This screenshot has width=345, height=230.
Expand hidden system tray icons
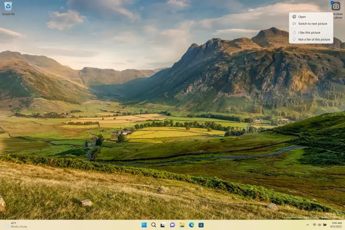[x=308, y=225]
